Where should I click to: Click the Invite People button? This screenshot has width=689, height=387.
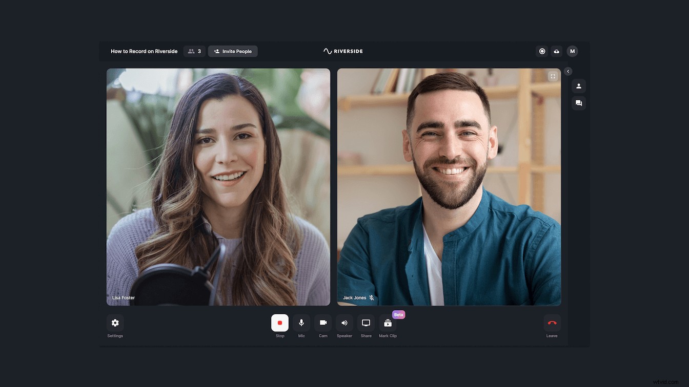pyautogui.click(x=233, y=51)
